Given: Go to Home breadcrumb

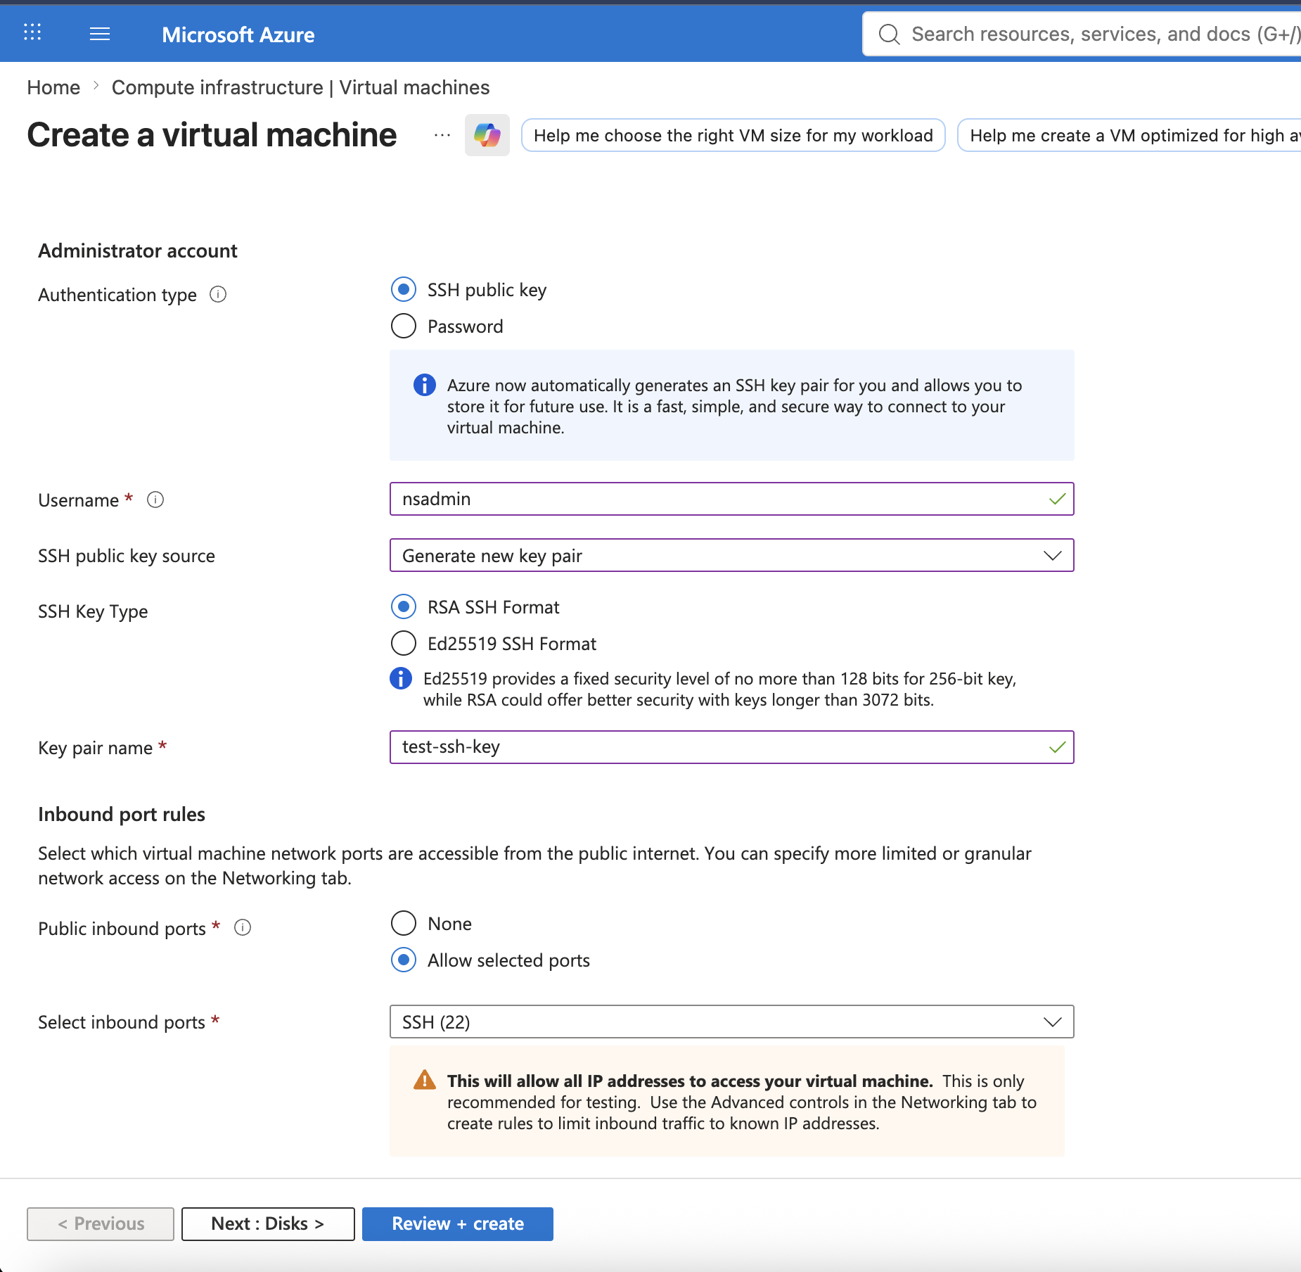Looking at the screenshot, I should (x=53, y=87).
